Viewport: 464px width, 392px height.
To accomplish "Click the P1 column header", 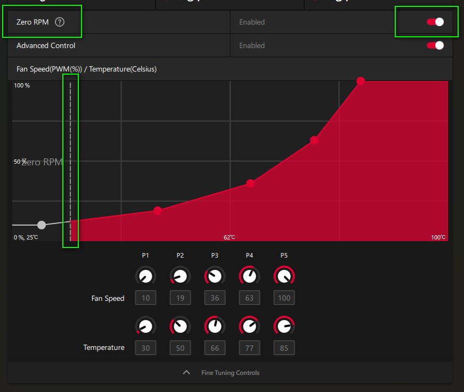I will [145, 255].
